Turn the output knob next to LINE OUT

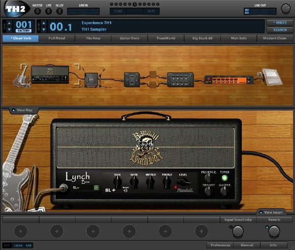pyautogui.click(x=286, y=8)
